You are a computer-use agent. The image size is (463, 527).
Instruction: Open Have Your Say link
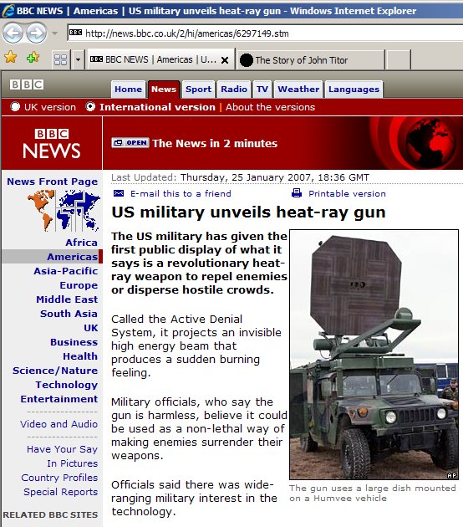click(62, 449)
